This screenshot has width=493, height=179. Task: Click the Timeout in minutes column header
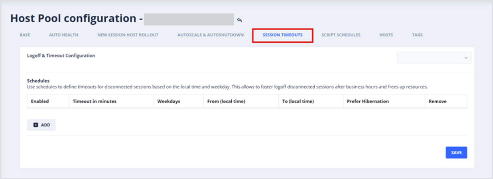[94, 101]
